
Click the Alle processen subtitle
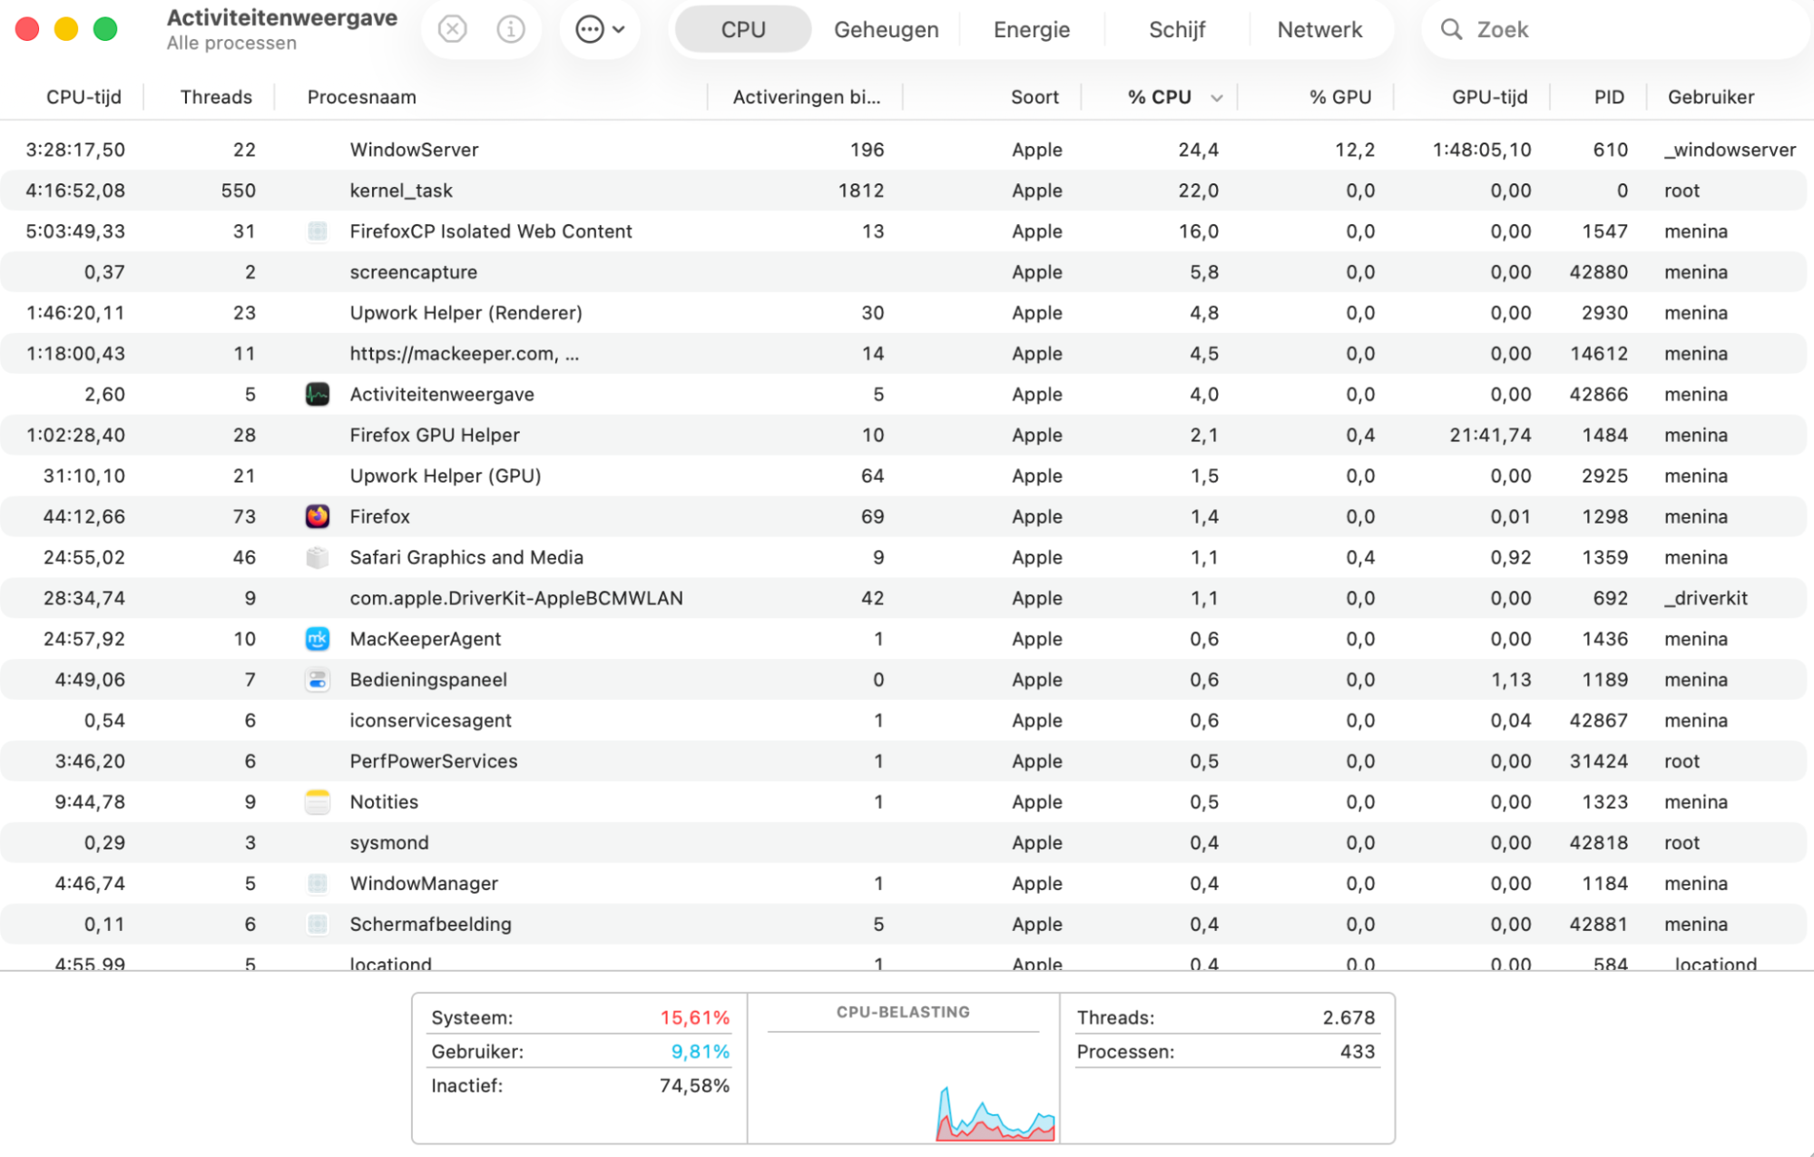click(231, 43)
